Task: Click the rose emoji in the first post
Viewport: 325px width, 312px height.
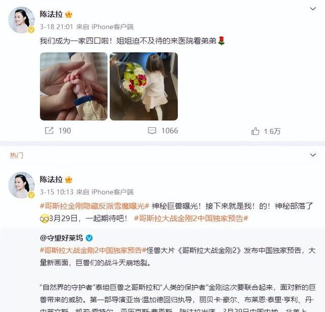Action: pyautogui.click(x=221, y=40)
